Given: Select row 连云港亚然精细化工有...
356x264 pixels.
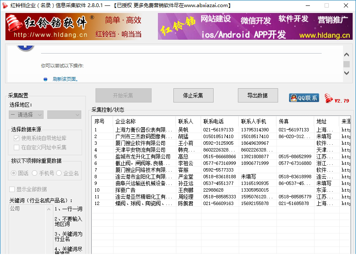Looking at the screenshot, I should (221, 197).
